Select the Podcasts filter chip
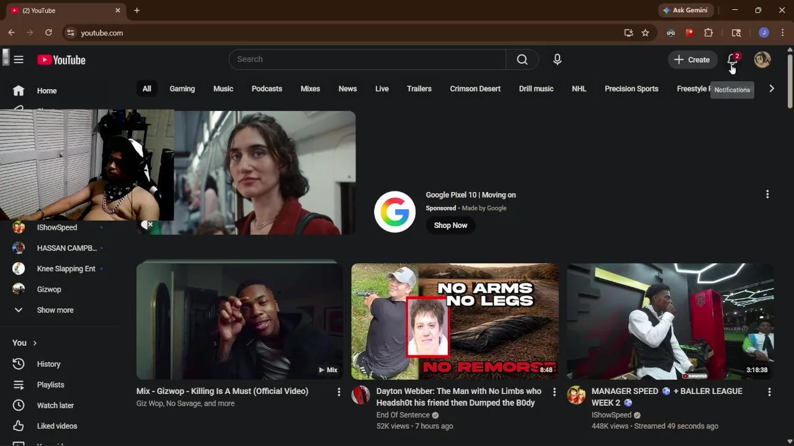794x446 pixels. click(x=267, y=89)
